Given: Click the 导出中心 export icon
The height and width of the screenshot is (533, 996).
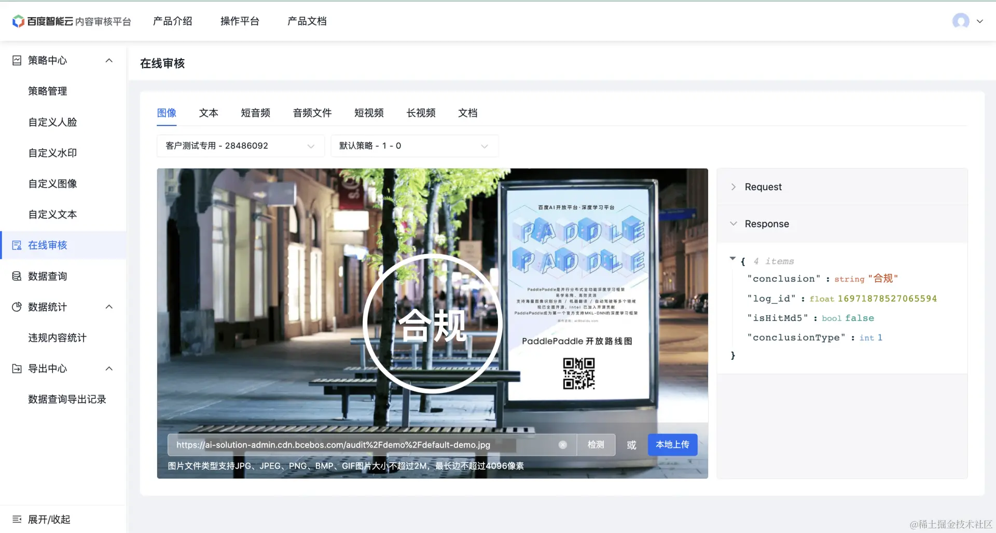Looking at the screenshot, I should (x=17, y=369).
